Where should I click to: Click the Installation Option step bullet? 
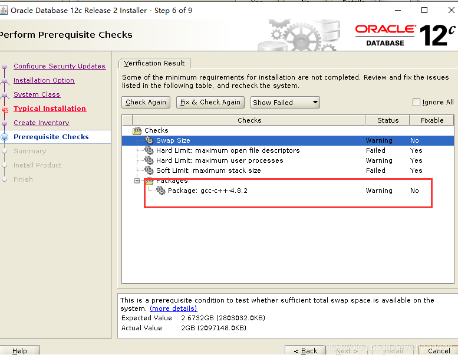pos(4,81)
